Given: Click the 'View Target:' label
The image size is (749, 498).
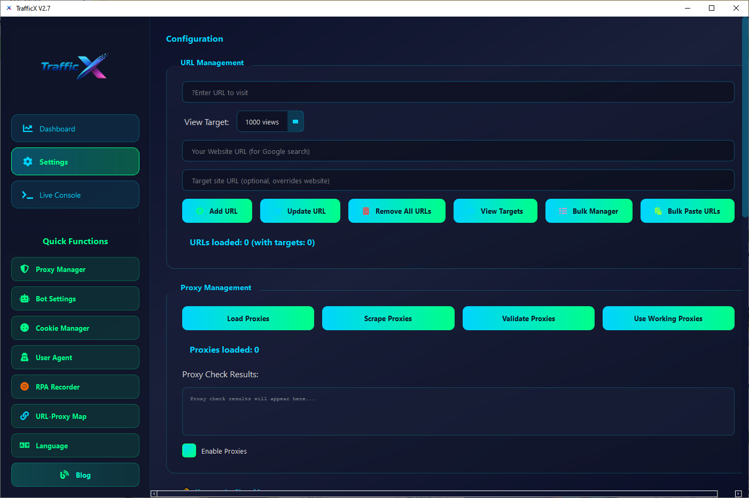Looking at the screenshot, I should (x=207, y=122).
